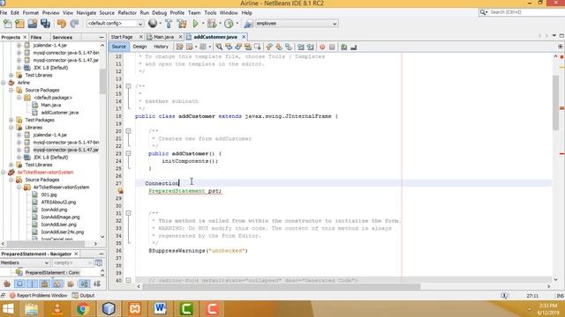This screenshot has height=317, width=565.
Task: Open the Team menu
Action: point(194,12)
